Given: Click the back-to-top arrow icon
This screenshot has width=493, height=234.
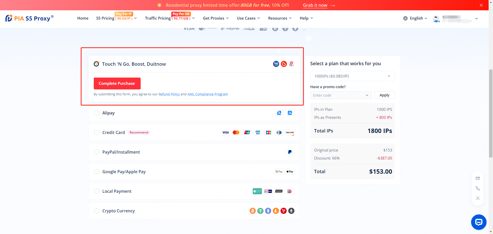Looking at the screenshot, I should pos(478,198).
